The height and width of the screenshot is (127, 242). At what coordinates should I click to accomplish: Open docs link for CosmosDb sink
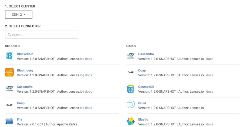click(x=210, y=91)
